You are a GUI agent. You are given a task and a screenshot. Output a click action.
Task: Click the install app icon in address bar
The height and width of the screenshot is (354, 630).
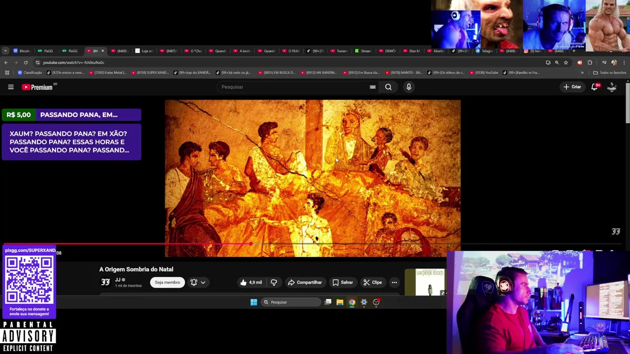[548, 62]
